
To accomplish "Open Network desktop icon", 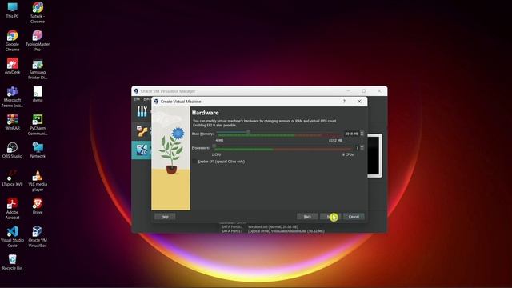I will click(x=38, y=150).
